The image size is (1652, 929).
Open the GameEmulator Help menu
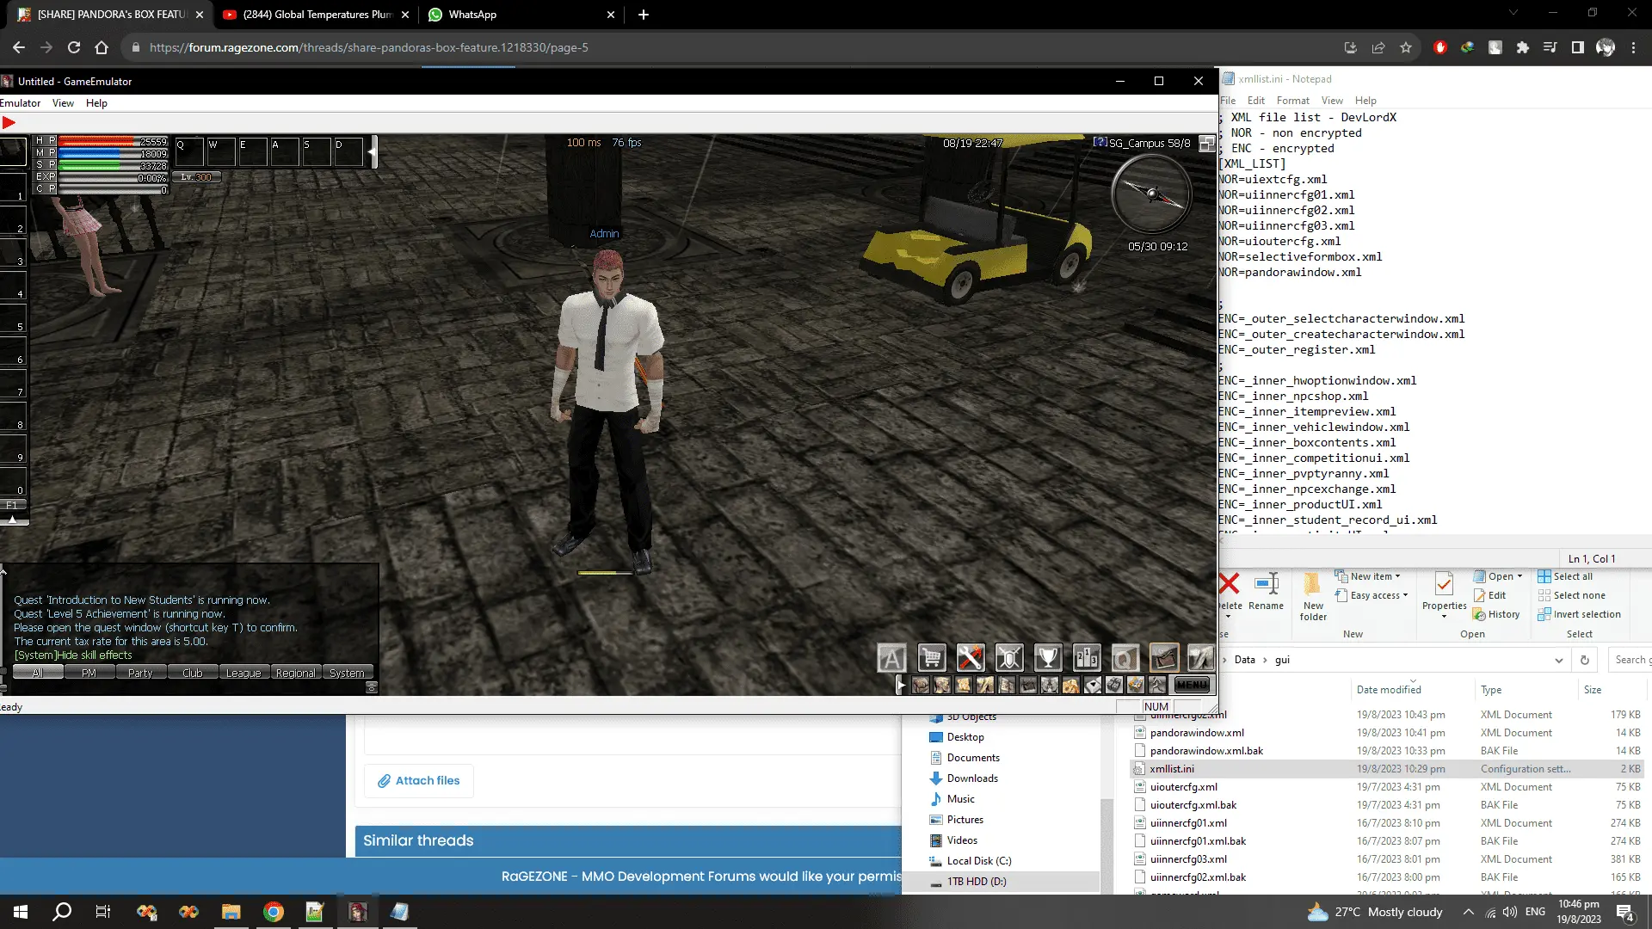(96, 103)
